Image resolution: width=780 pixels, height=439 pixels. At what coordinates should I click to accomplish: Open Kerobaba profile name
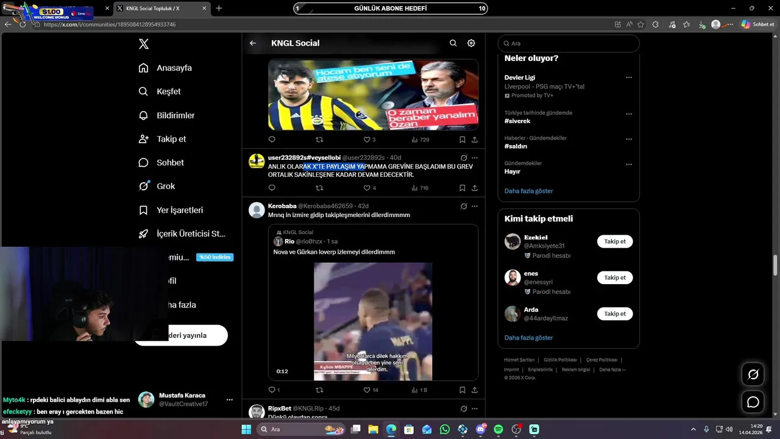pyautogui.click(x=282, y=206)
